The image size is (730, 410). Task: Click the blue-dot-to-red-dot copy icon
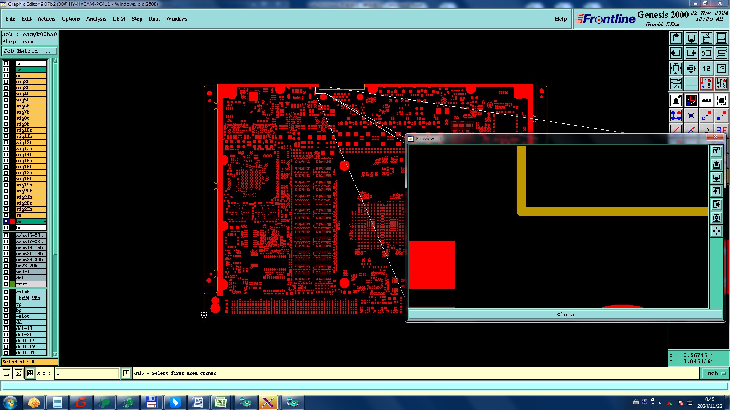coord(722,115)
